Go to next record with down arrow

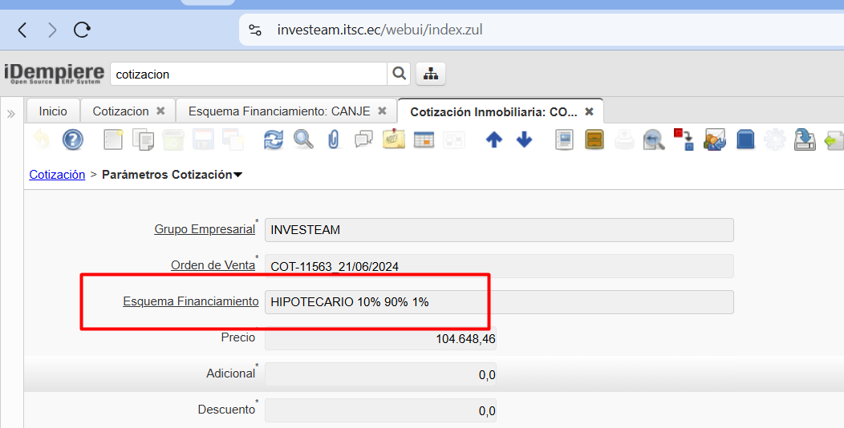(524, 140)
